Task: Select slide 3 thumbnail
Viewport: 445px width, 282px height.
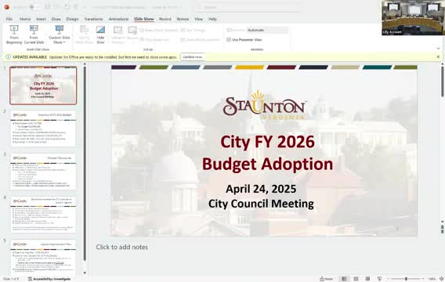Action: click(x=43, y=172)
